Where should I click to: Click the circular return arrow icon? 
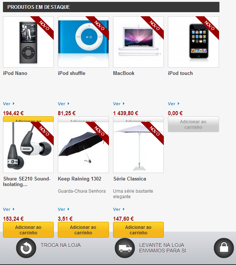tap(26, 248)
